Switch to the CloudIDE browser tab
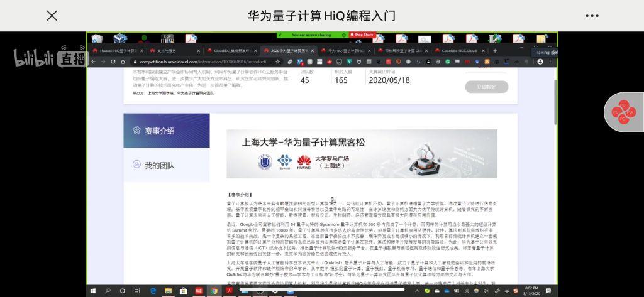The image size is (644, 297). click(x=226, y=51)
